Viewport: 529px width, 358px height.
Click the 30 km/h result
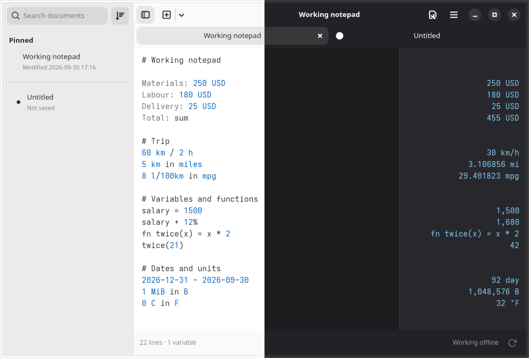click(x=503, y=153)
